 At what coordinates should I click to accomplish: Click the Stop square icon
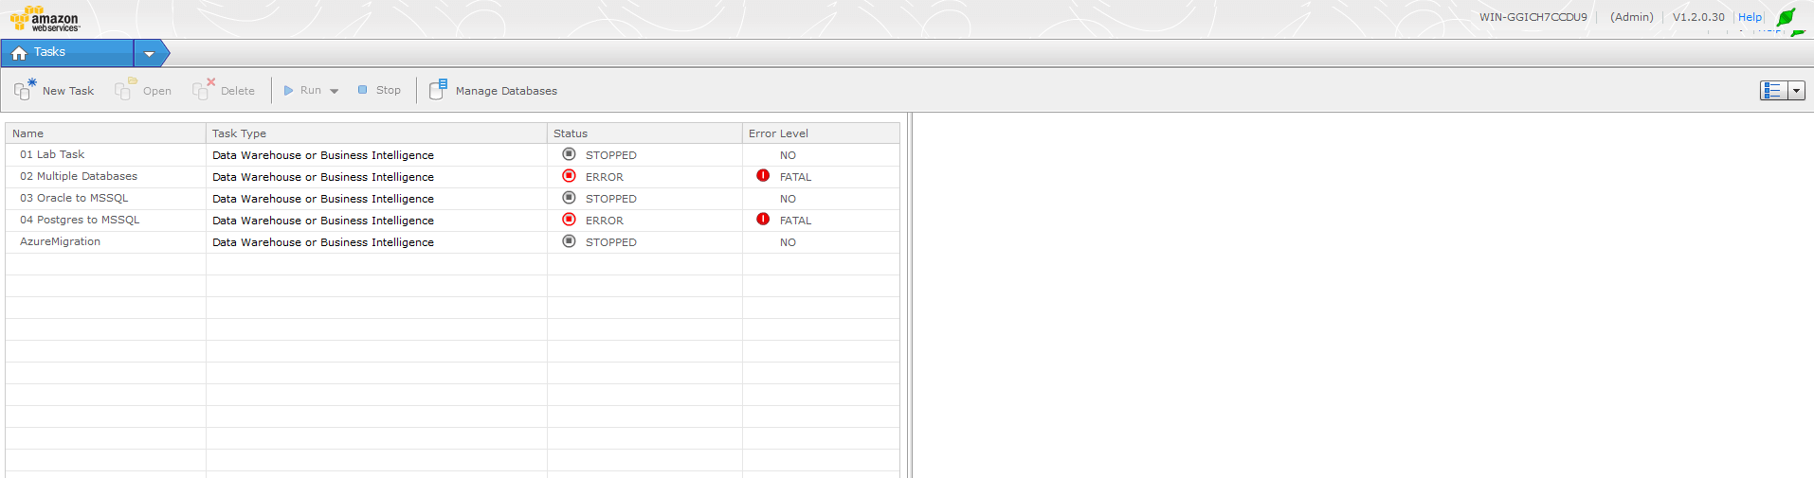(362, 90)
